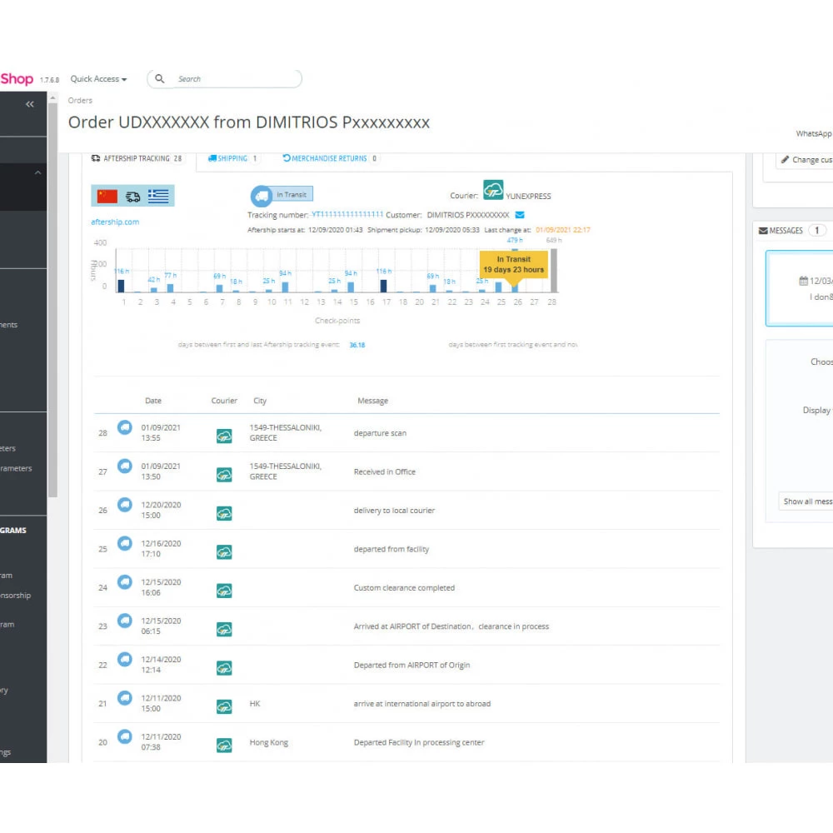Screen dimensions: 833x833
Task: Click the '12/20/2020 15:00' date cell
Action: [x=161, y=510]
